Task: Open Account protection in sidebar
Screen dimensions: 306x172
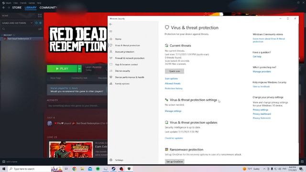Action: point(124,52)
